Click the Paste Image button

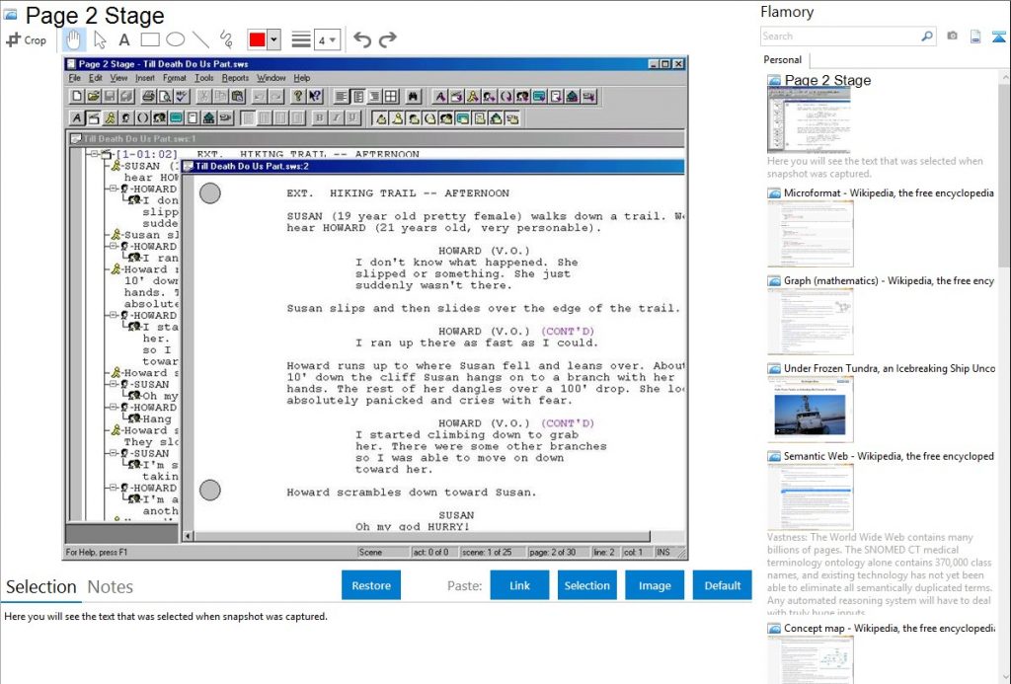coord(655,585)
